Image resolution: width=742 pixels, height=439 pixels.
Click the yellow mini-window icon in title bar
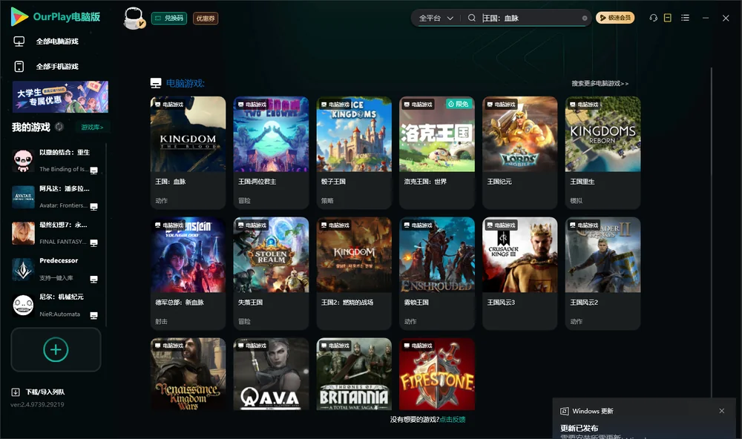pyautogui.click(x=668, y=18)
